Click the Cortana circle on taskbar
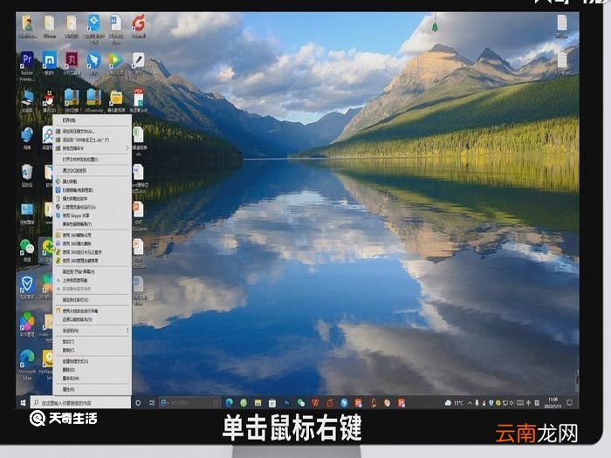Image resolution: width=611 pixels, height=458 pixels. [x=138, y=403]
